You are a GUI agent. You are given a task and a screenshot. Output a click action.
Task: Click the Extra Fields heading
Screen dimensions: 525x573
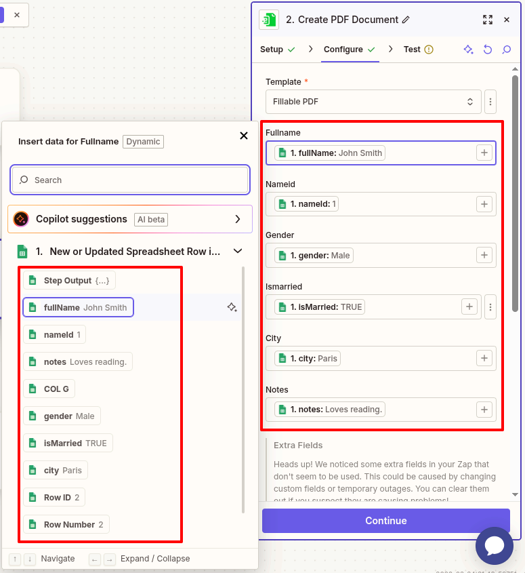(x=298, y=445)
